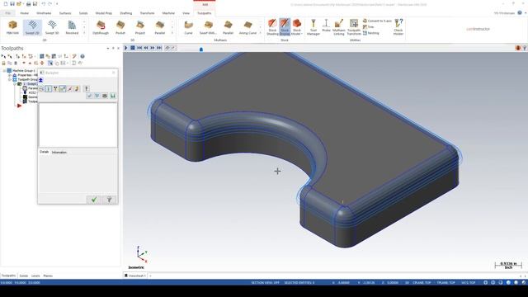The width and height of the screenshot is (528, 297).
Task: Choose the Project 3D toolpath
Action: coord(140,27)
